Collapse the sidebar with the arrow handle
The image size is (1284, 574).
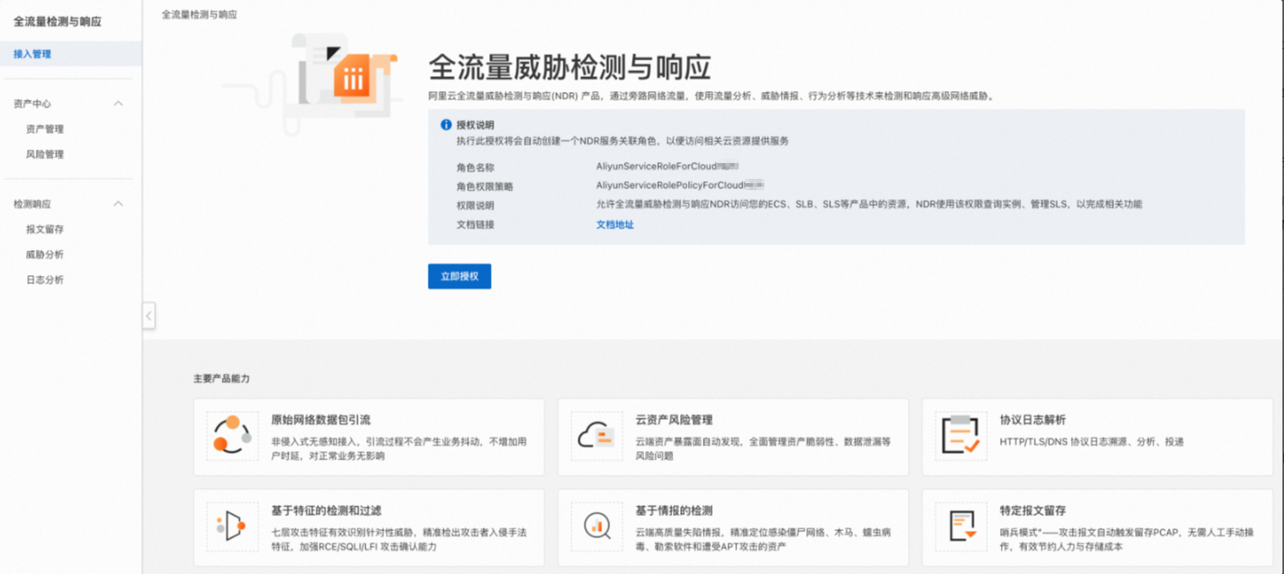click(149, 315)
